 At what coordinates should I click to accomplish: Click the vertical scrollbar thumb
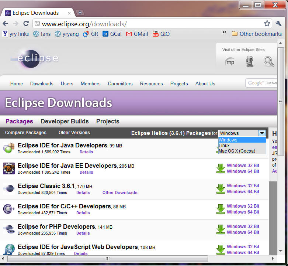click(281, 102)
